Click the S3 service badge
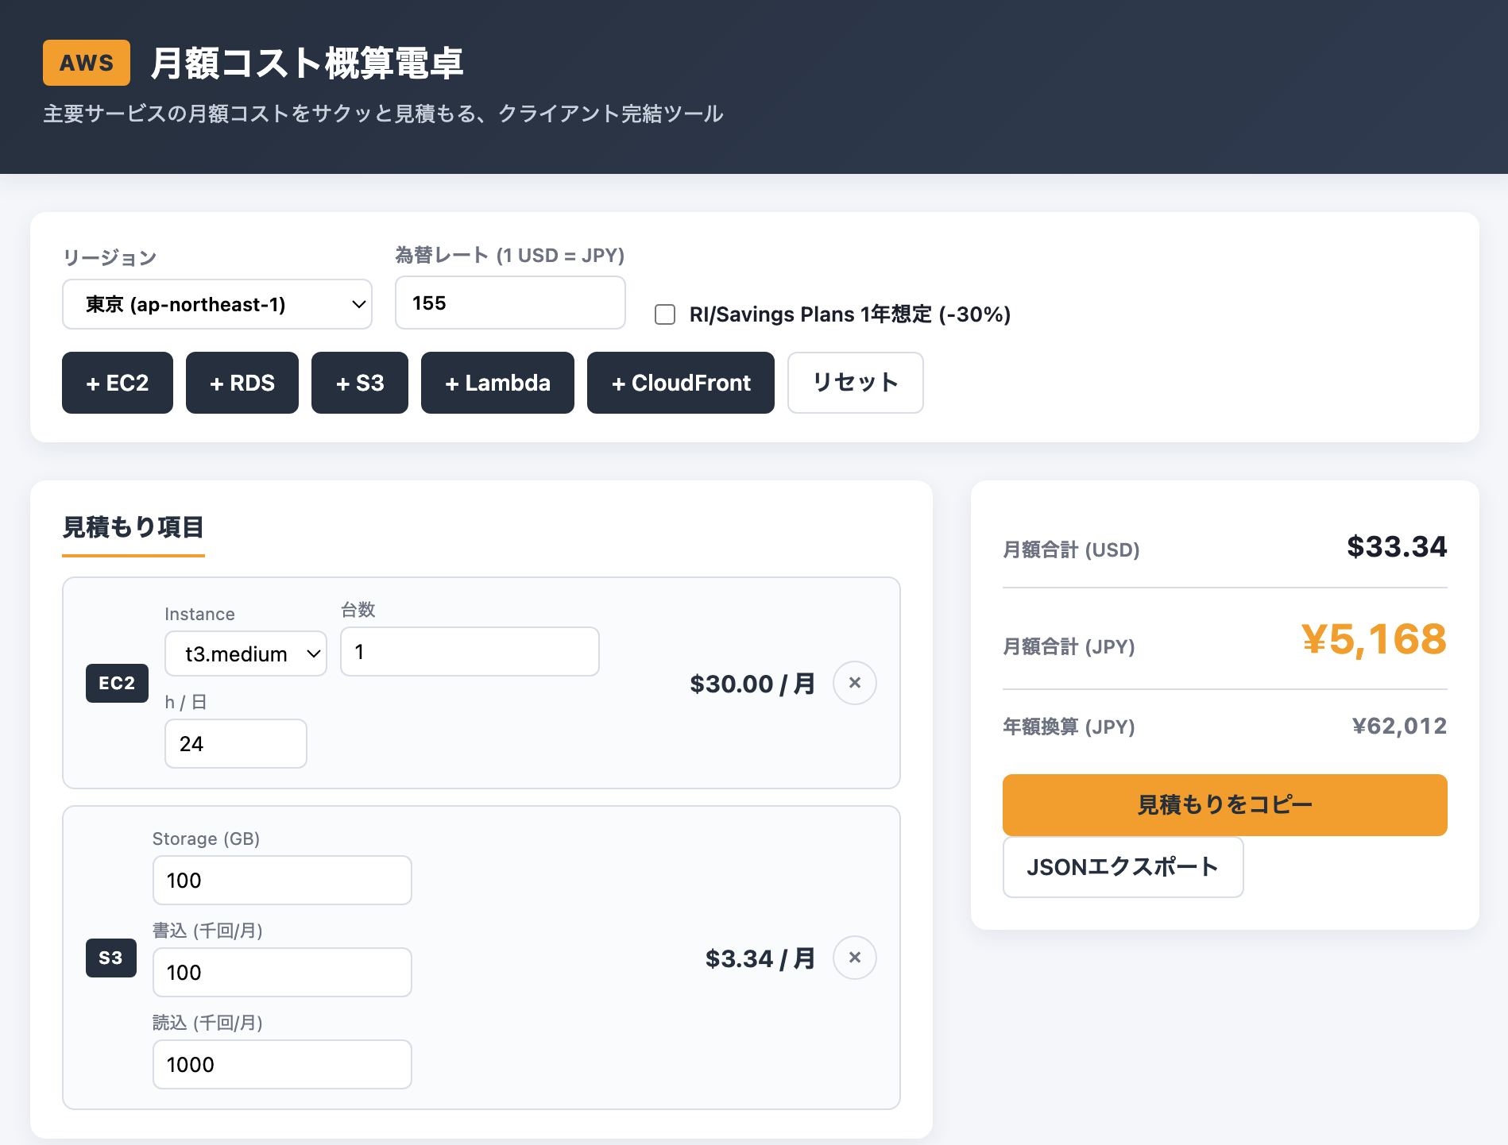Screen dimensions: 1508x1145 (x=110, y=958)
